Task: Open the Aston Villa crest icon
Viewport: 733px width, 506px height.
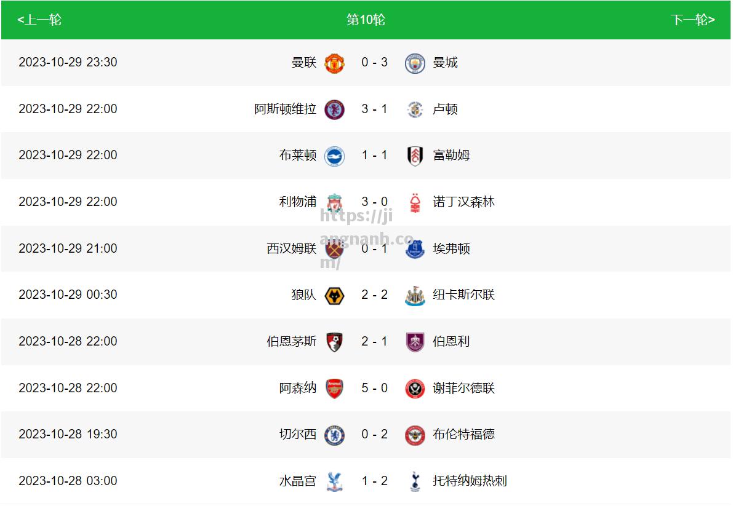Action: click(334, 109)
